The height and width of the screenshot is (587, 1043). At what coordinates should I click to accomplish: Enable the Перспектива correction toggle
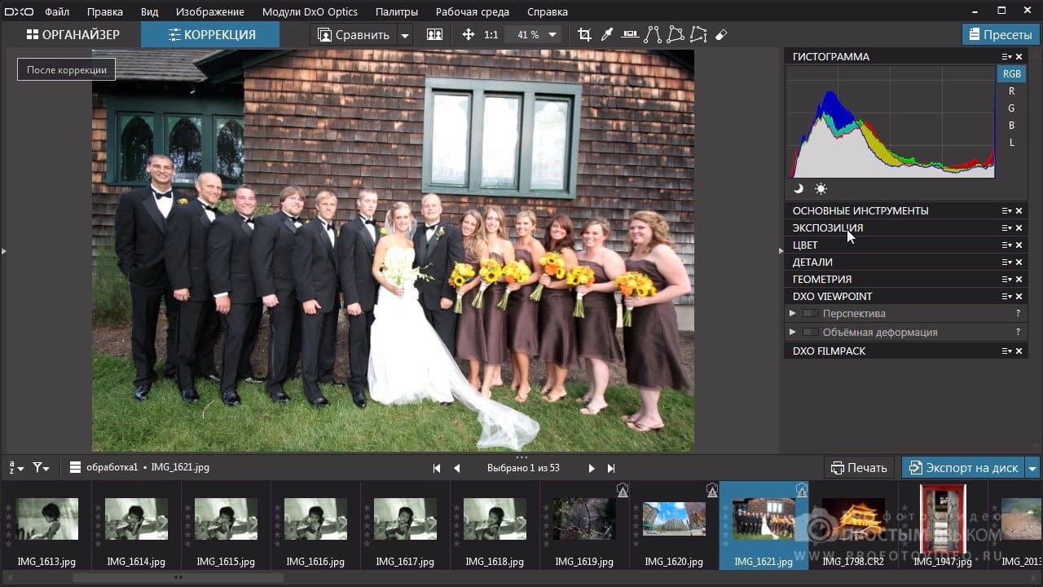(810, 313)
